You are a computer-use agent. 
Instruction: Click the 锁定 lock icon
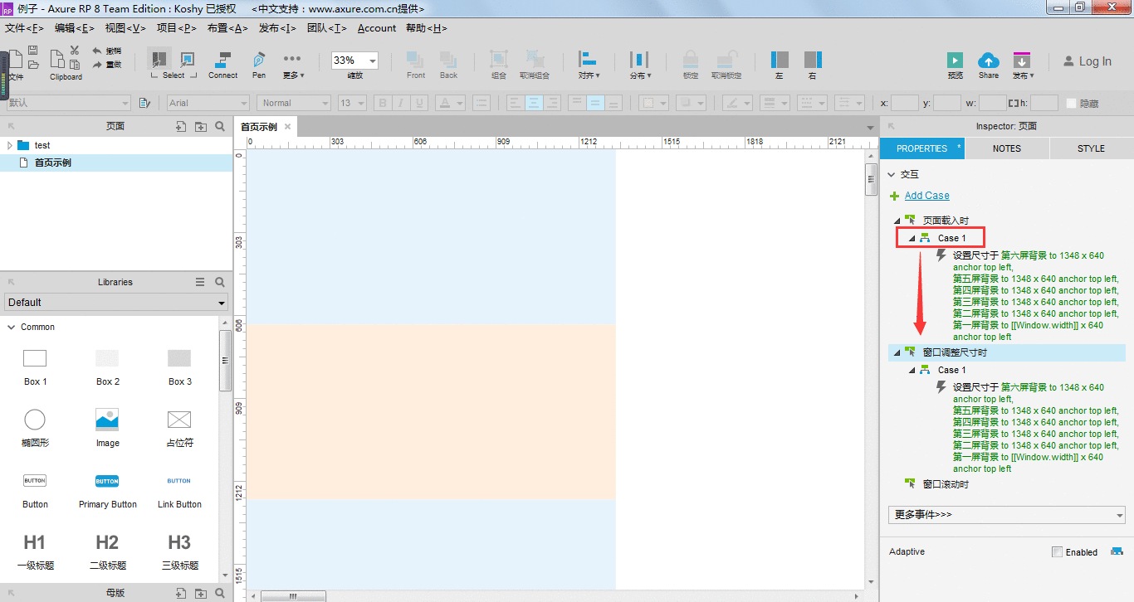click(690, 59)
